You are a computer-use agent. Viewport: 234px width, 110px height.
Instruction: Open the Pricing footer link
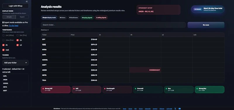[x=141, y=109]
